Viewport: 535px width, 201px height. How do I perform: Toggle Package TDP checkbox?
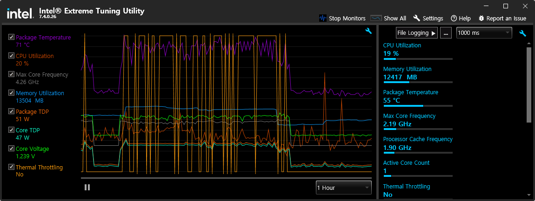coord(11,111)
